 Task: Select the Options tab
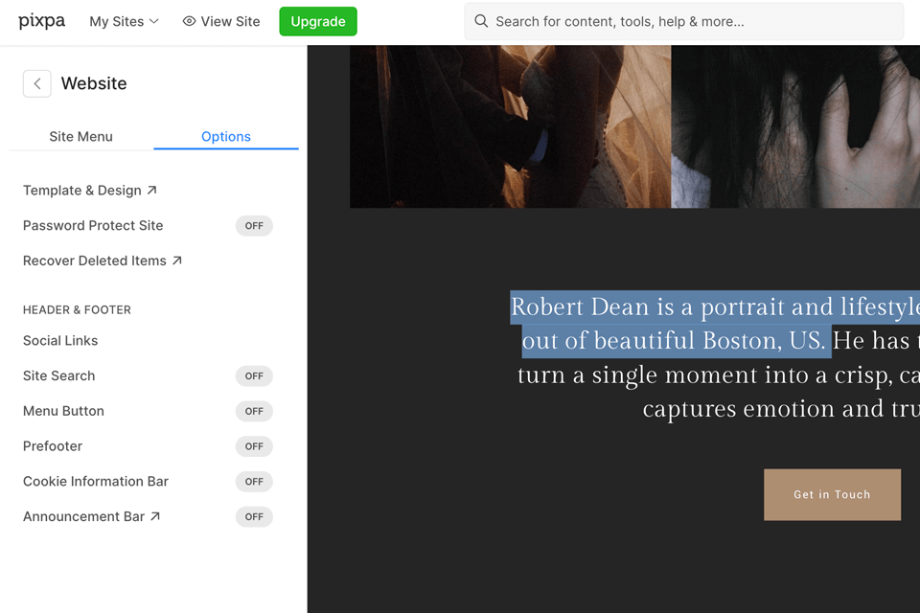coord(226,137)
